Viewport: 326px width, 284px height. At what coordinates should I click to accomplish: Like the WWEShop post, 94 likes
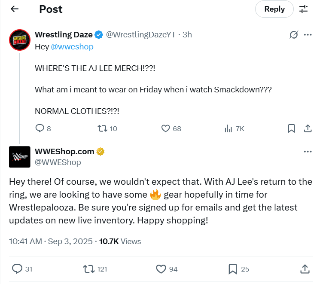pos(161,269)
